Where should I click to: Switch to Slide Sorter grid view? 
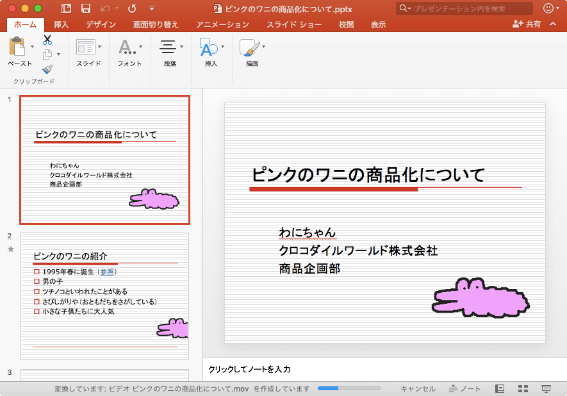click(523, 389)
